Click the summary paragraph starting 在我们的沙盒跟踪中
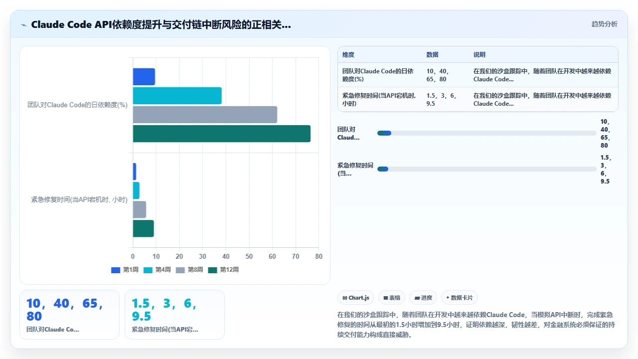Viewport: 638px width, 359px height. coord(475,325)
